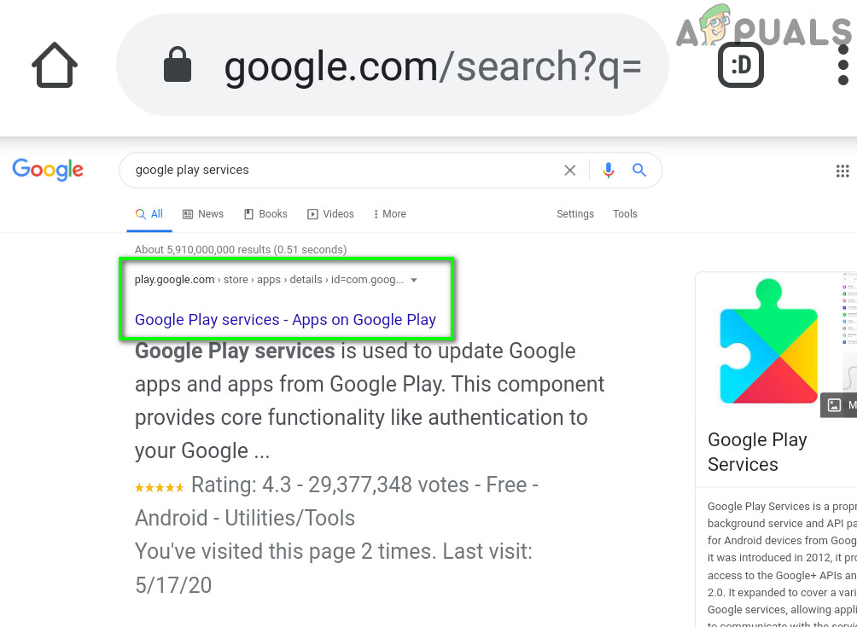Switch to the Books tab

(265, 214)
